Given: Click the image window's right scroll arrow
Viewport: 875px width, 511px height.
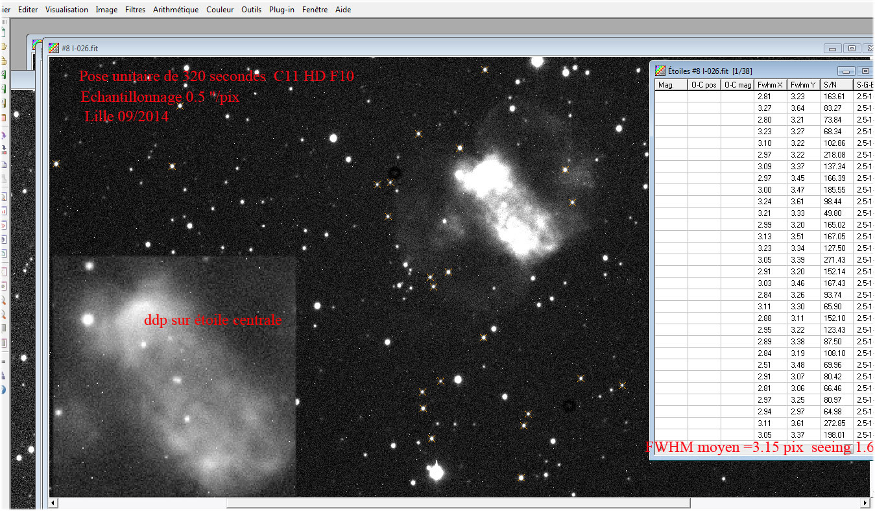Looking at the screenshot, I should click(x=864, y=503).
